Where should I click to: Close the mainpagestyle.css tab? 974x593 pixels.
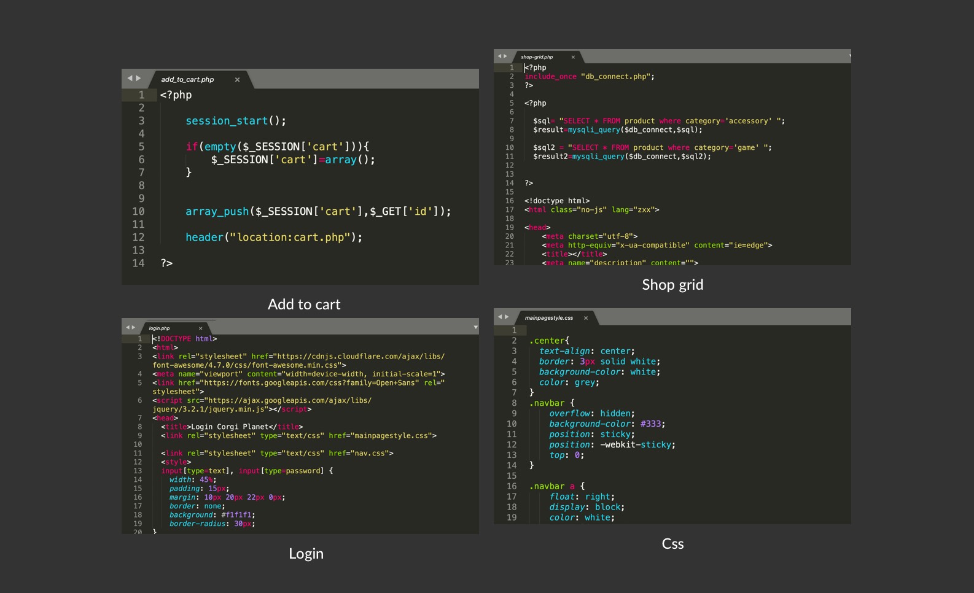(586, 318)
